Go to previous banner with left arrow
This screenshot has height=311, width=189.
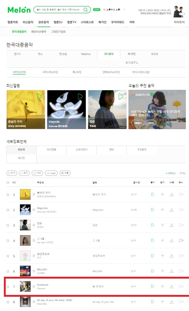point(181,14)
